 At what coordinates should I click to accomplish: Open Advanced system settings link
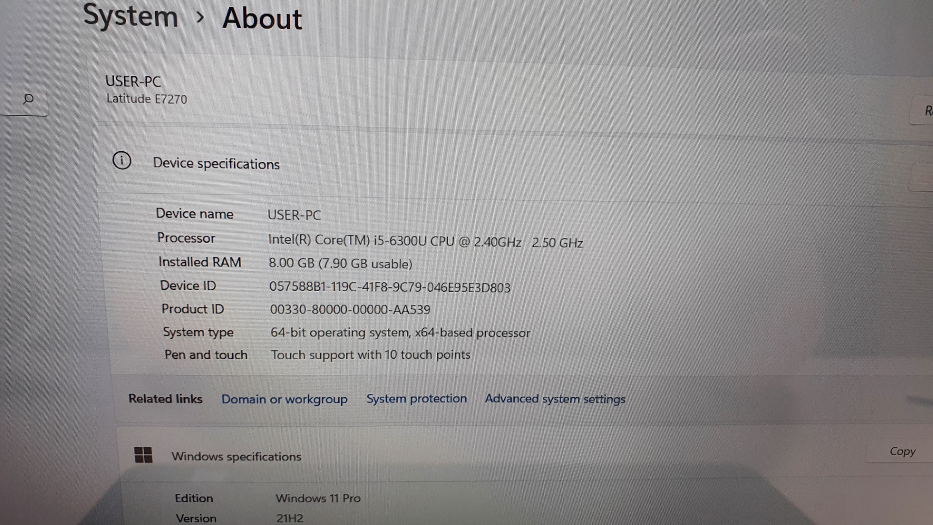tap(555, 399)
